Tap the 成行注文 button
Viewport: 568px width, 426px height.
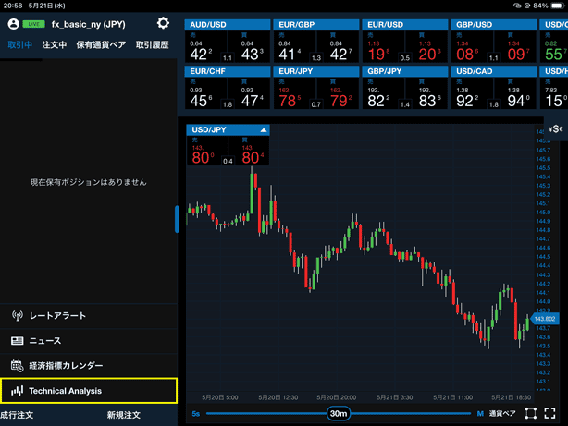[17, 415]
